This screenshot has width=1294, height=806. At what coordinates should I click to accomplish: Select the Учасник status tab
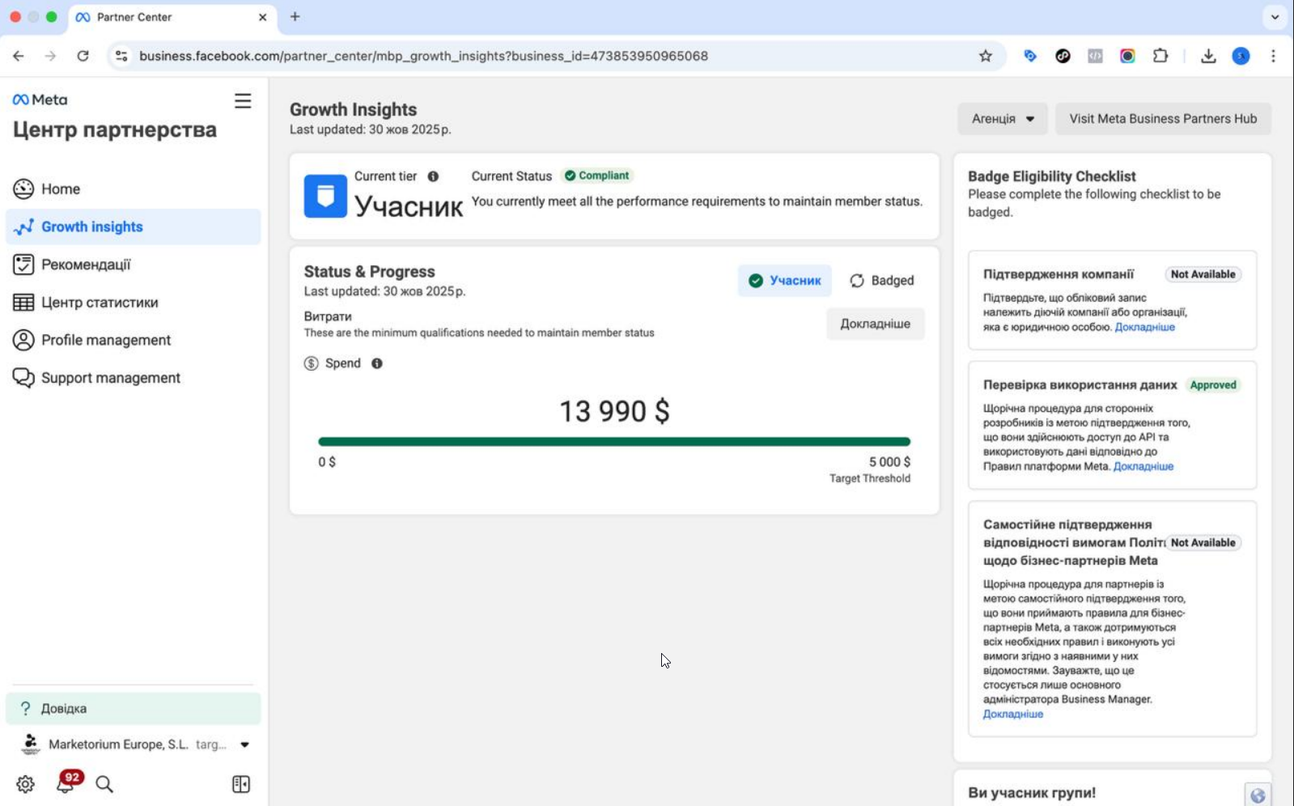click(784, 281)
